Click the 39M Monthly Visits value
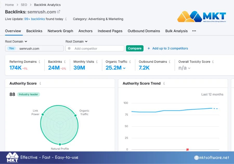The height and width of the screenshot is (164, 234). [x=79, y=68]
